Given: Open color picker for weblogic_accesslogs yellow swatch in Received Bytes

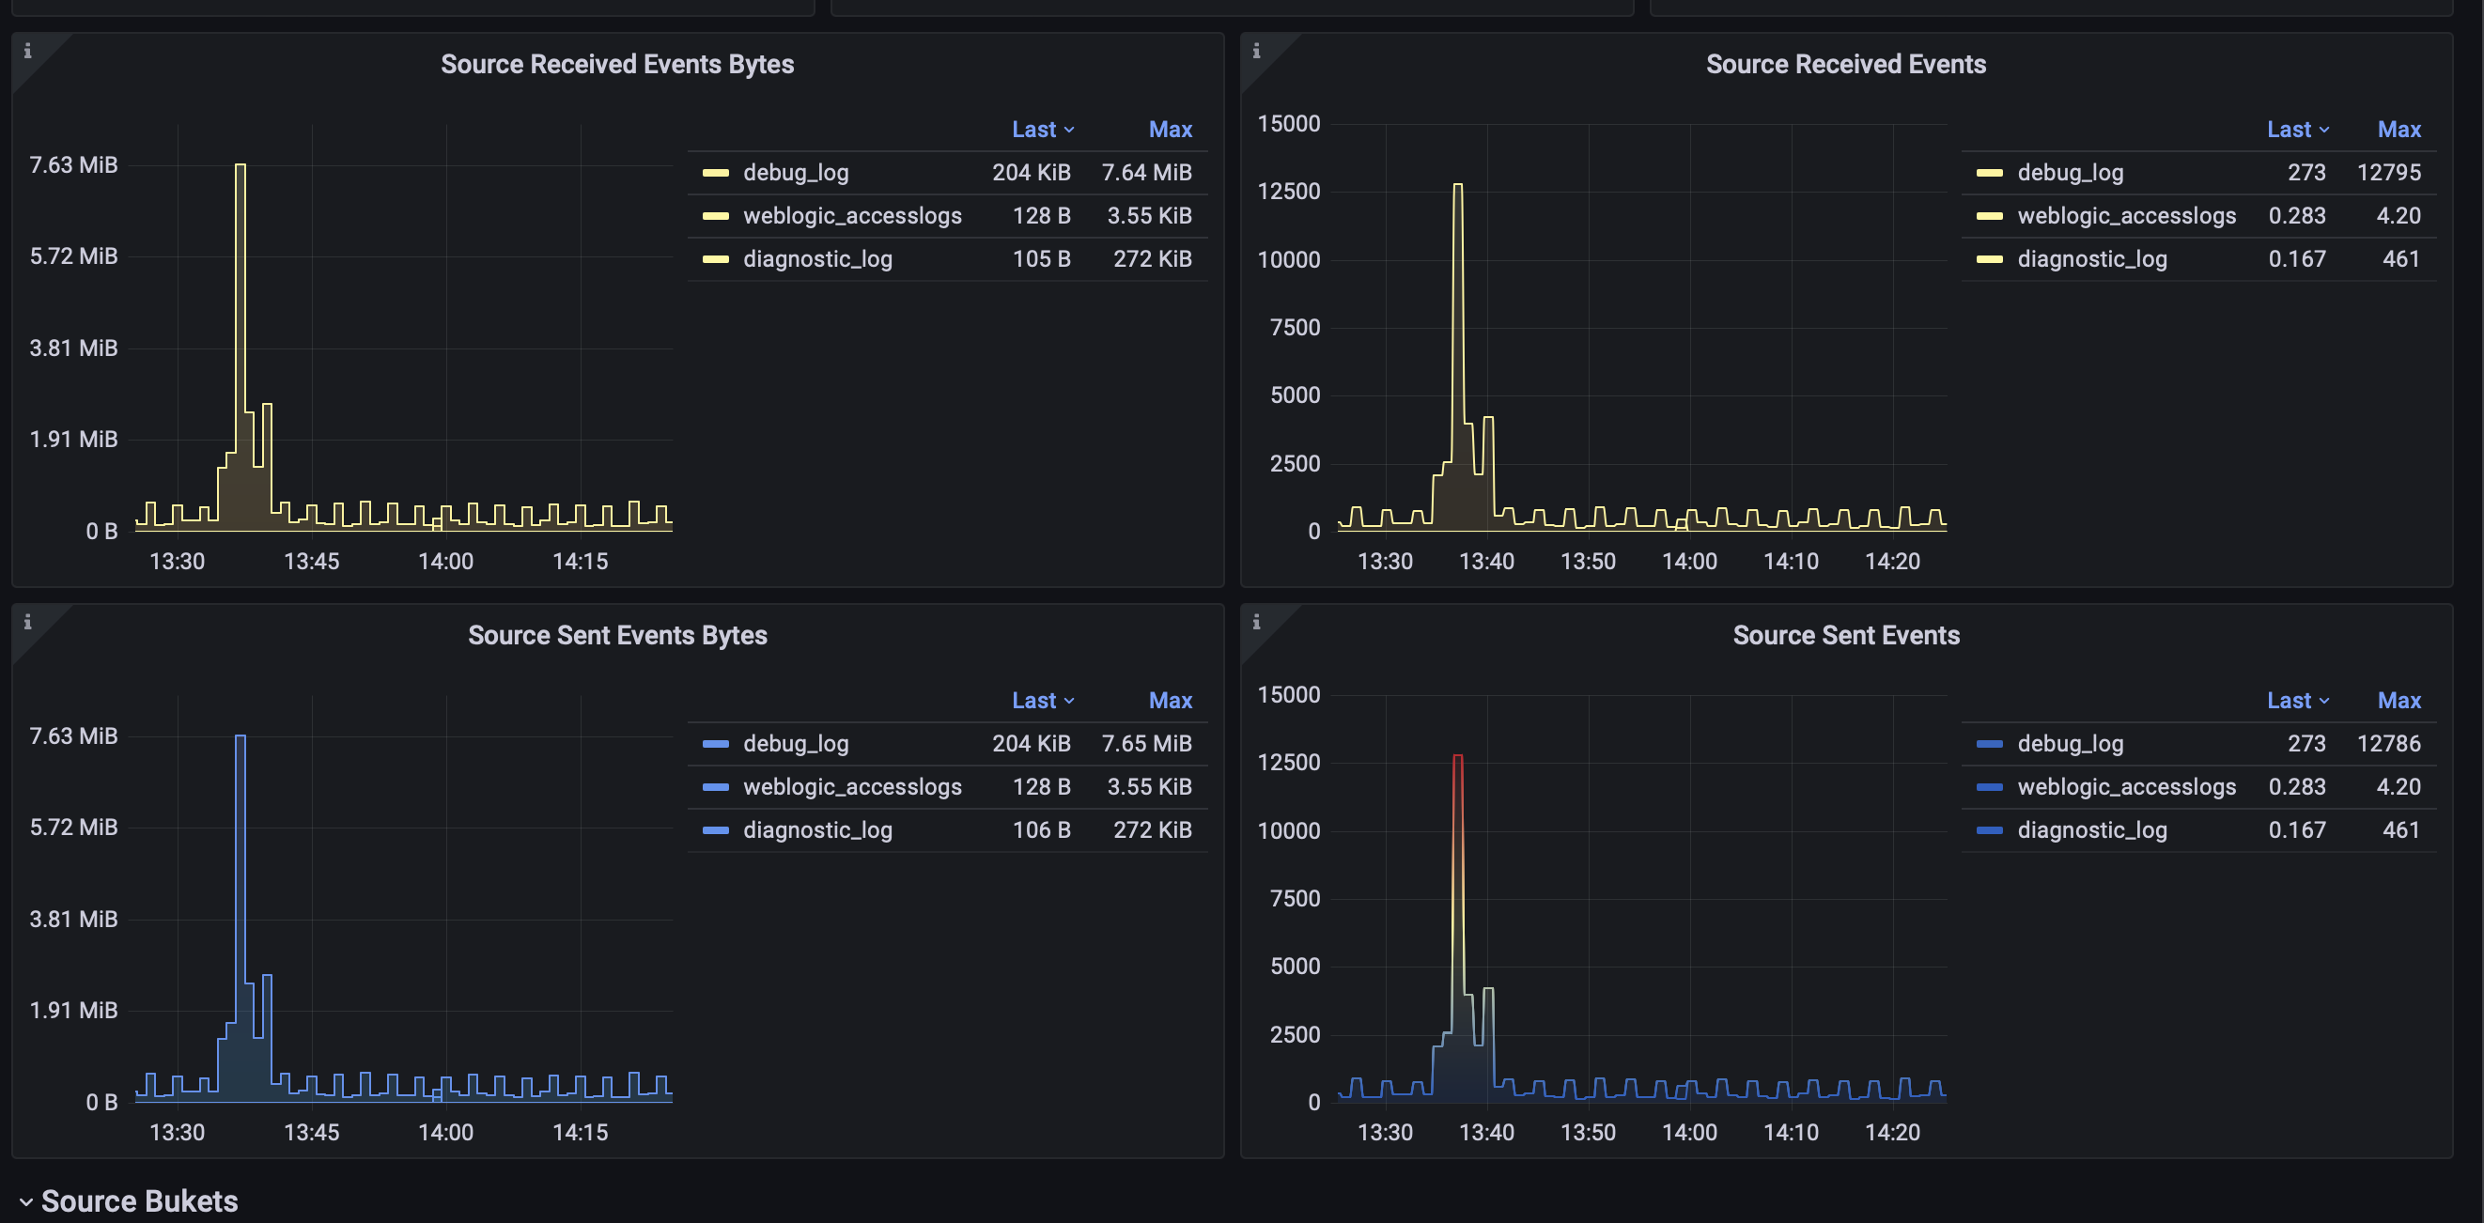Looking at the screenshot, I should (716, 216).
